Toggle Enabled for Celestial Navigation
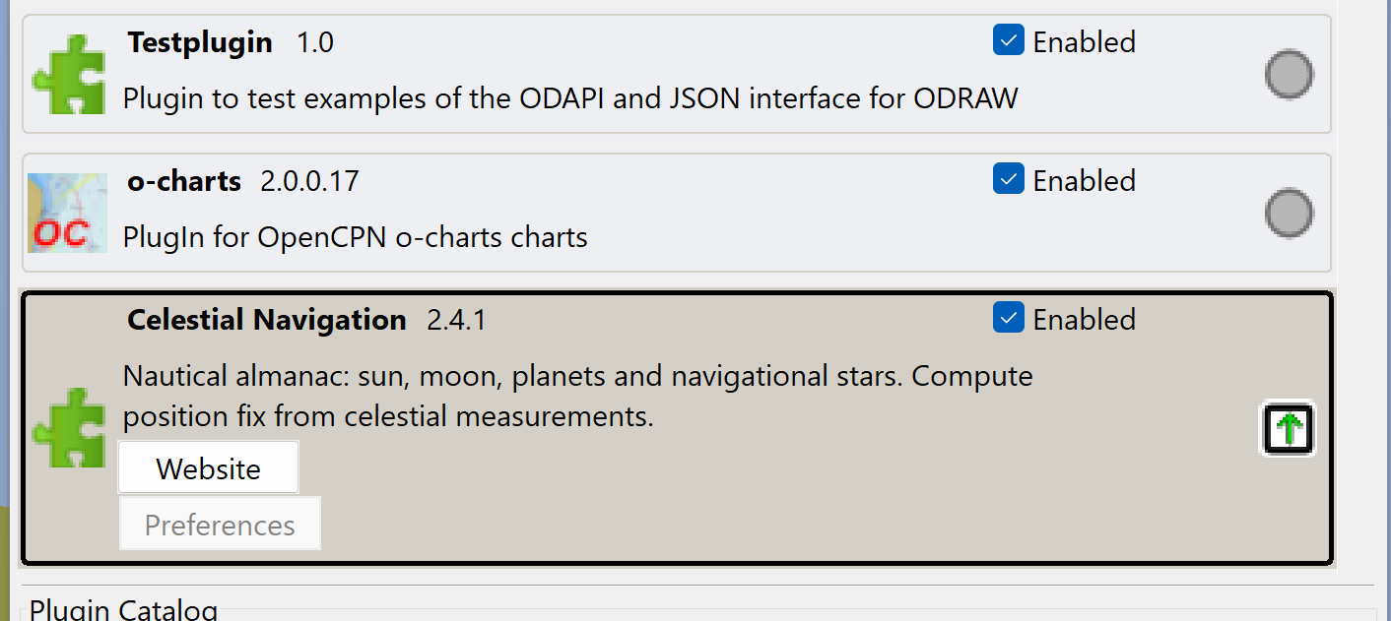 (1008, 318)
